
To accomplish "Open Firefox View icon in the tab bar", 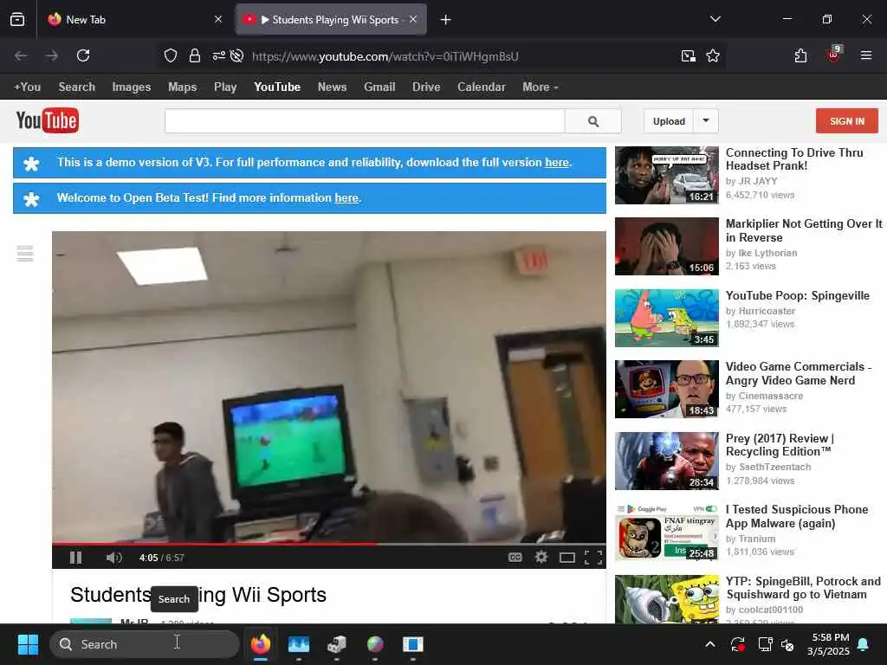I will click(x=17, y=19).
